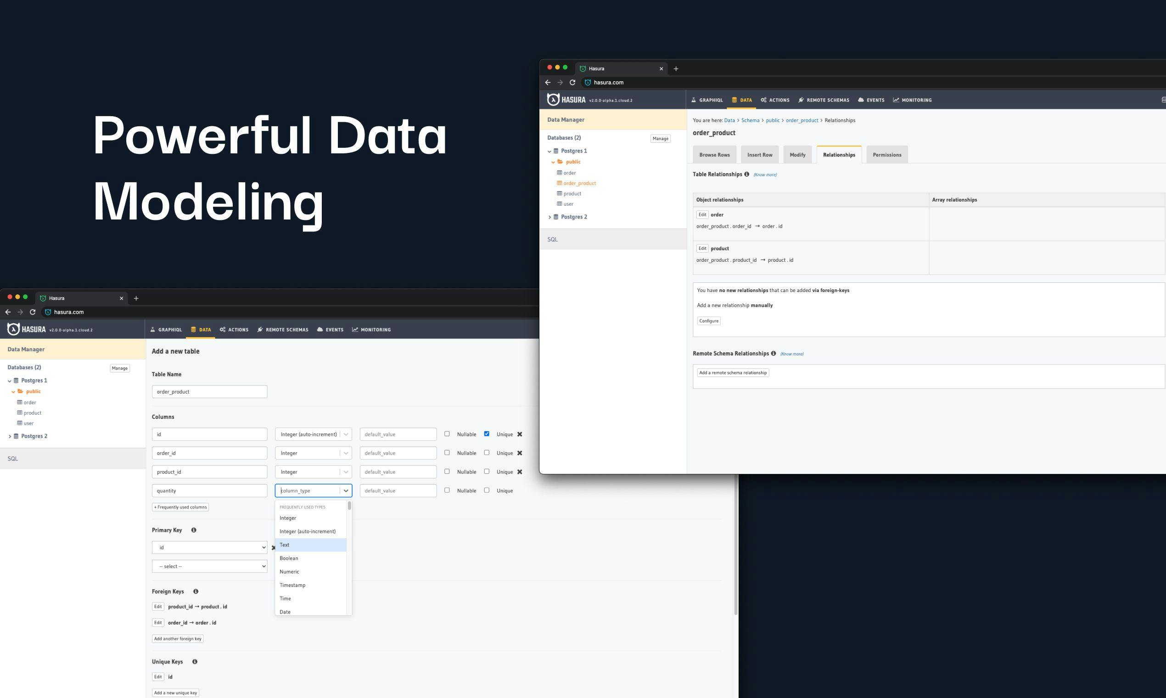Collapse Postgres 1 in the Relationships window sidebar
1166x698 pixels.
(x=549, y=152)
